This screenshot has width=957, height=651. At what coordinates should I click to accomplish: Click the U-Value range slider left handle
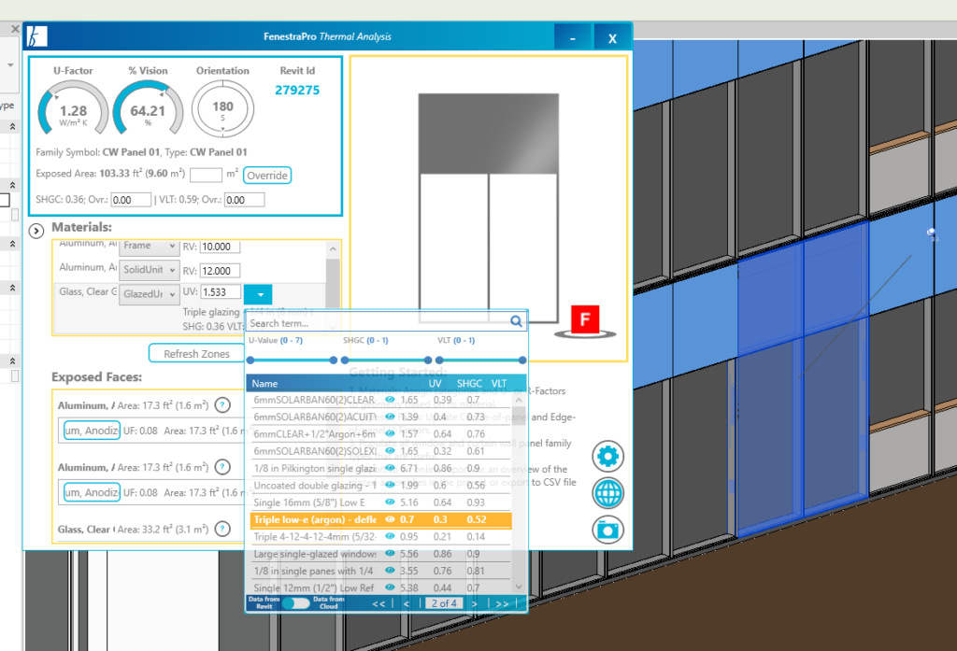(250, 360)
